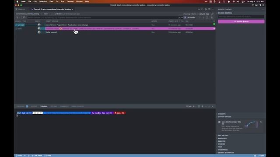
Task: Expand the Tags section
Action: coord(220,147)
